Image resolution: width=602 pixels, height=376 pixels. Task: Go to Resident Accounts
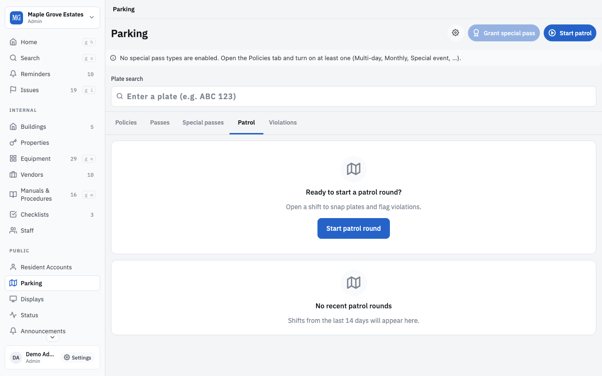point(52,267)
